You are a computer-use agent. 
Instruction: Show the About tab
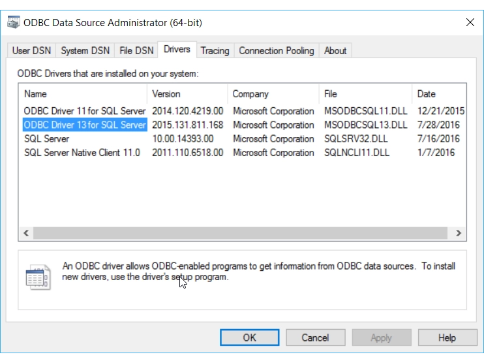335,51
